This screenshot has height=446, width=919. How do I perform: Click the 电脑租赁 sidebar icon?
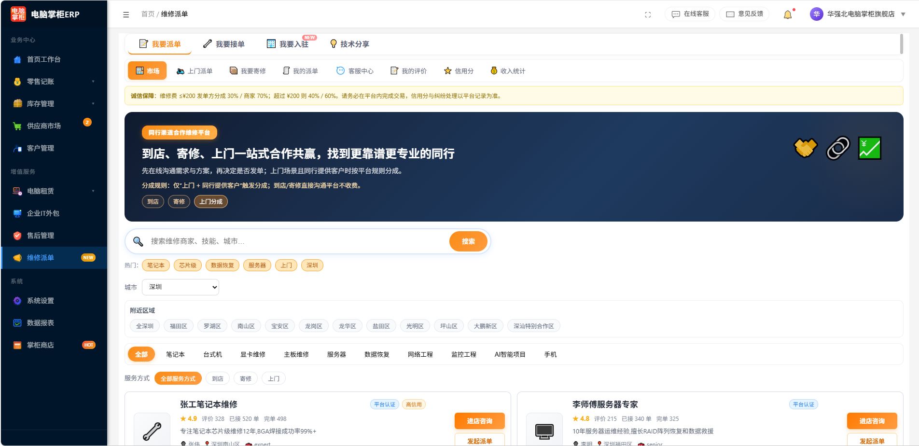[x=17, y=191]
